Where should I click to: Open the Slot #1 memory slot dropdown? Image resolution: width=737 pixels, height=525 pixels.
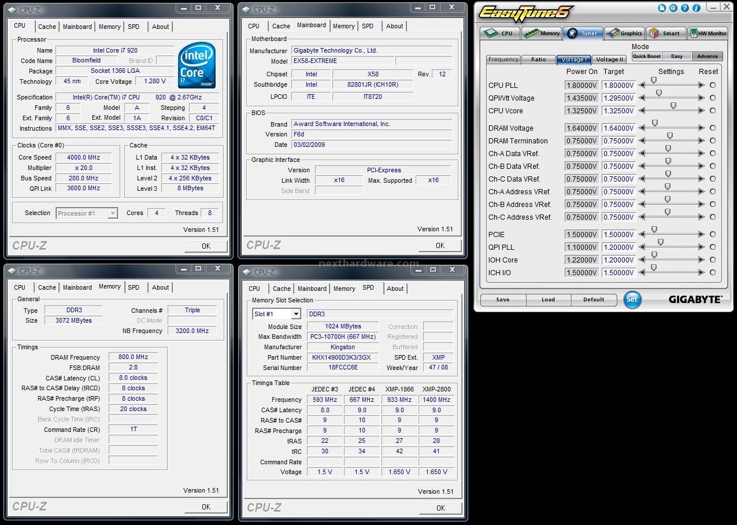click(295, 314)
